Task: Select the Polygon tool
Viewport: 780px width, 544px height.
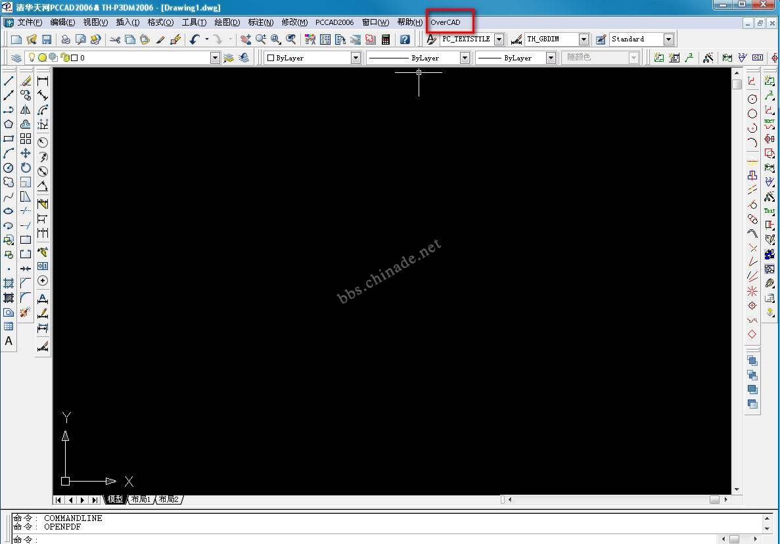Action: (9, 124)
